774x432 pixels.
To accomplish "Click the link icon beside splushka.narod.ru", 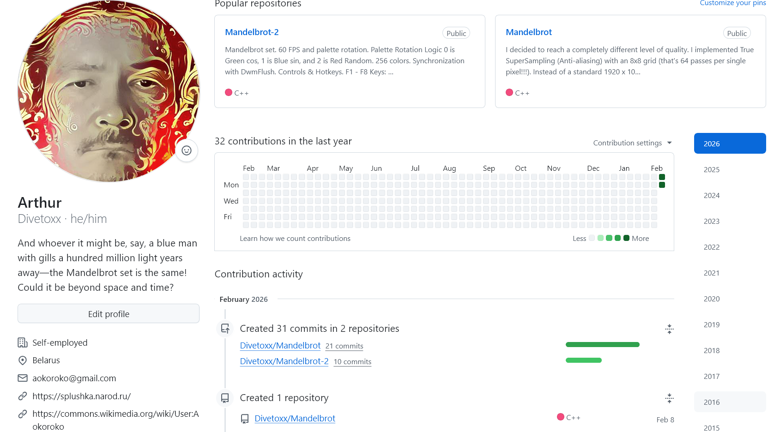I will [23, 396].
